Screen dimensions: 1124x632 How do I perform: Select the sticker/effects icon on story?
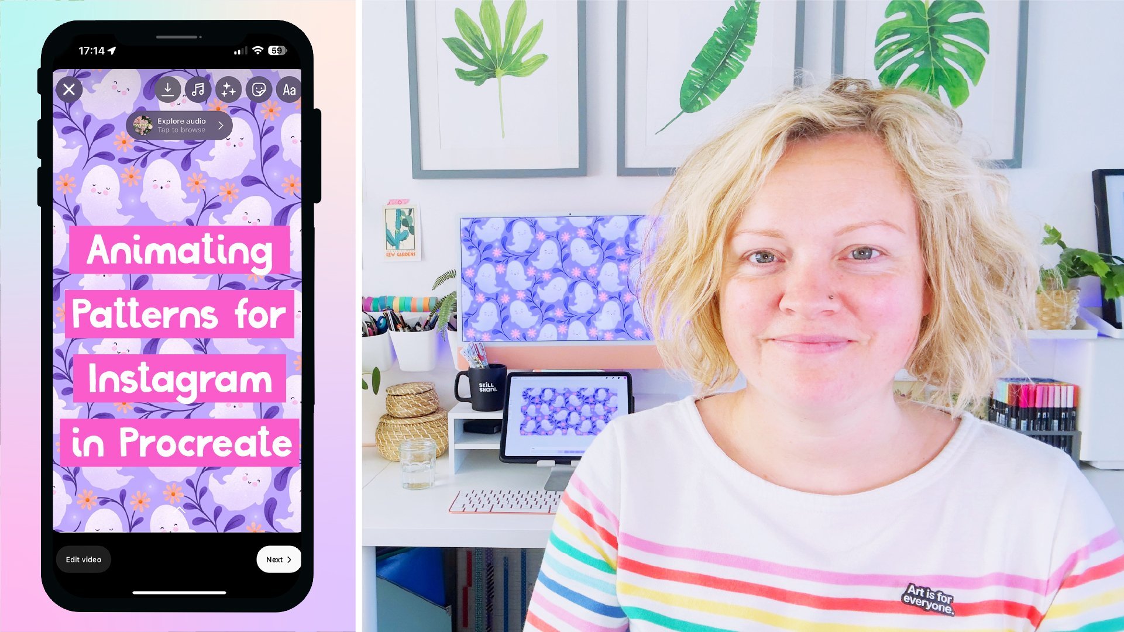click(259, 88)
